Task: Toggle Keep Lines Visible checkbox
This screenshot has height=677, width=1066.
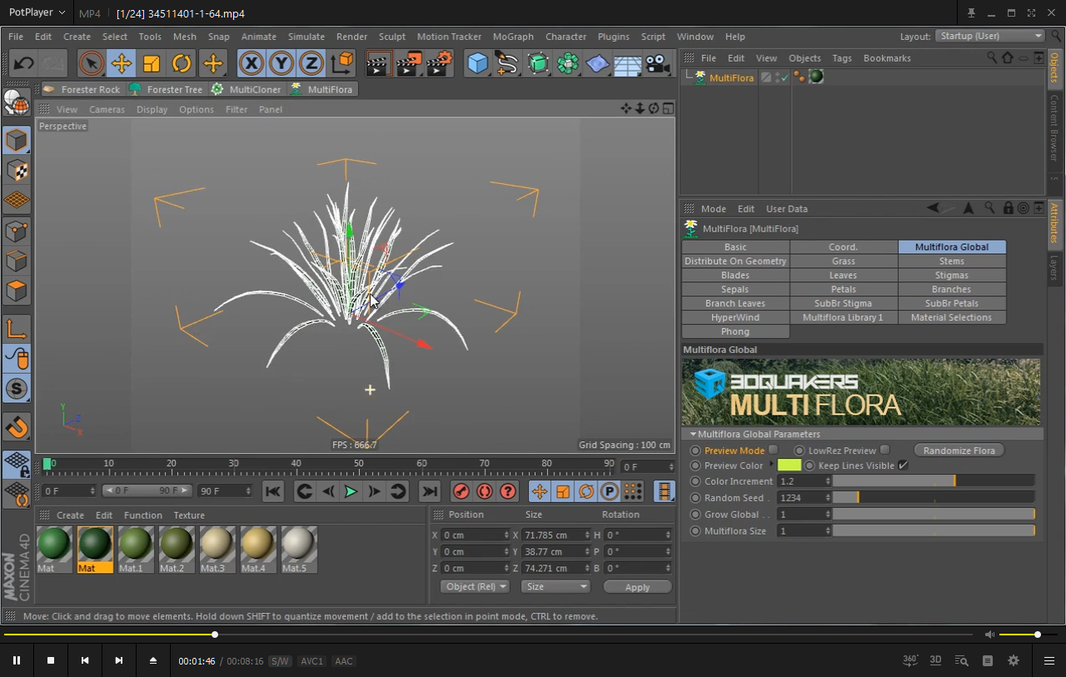Action: 904,465
